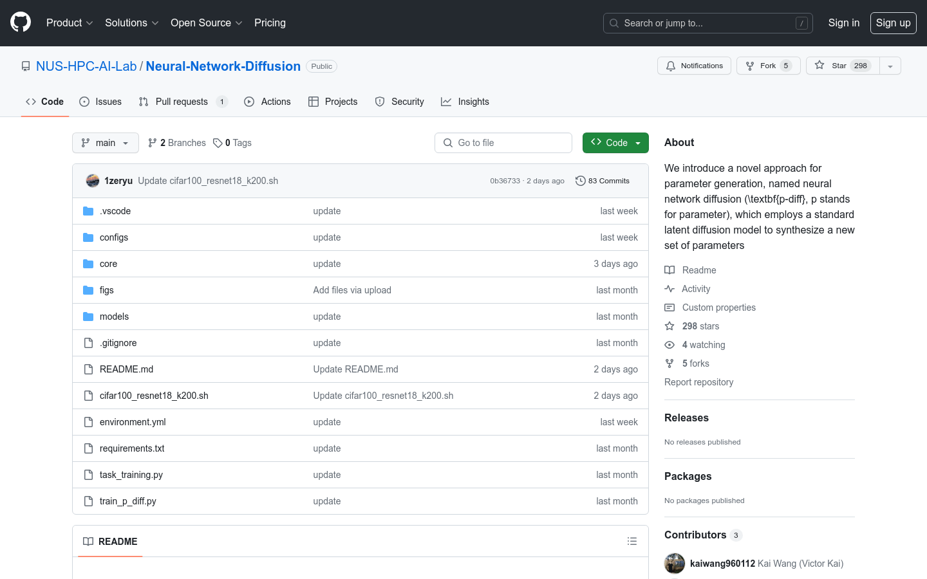Open the 0 Tags tag icon

[x=218, y=143]
